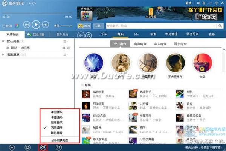
Task: Click the volume slider track
Action: click(66, 26)
